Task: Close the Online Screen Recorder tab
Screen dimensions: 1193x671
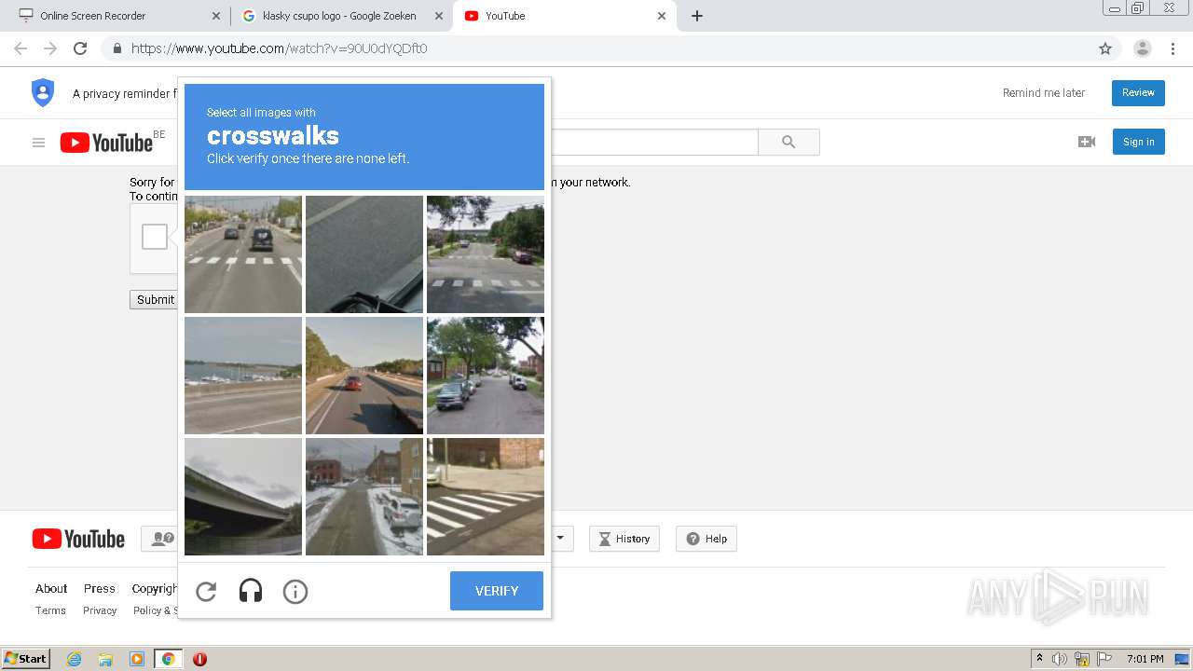Action: tap(215, 16)
